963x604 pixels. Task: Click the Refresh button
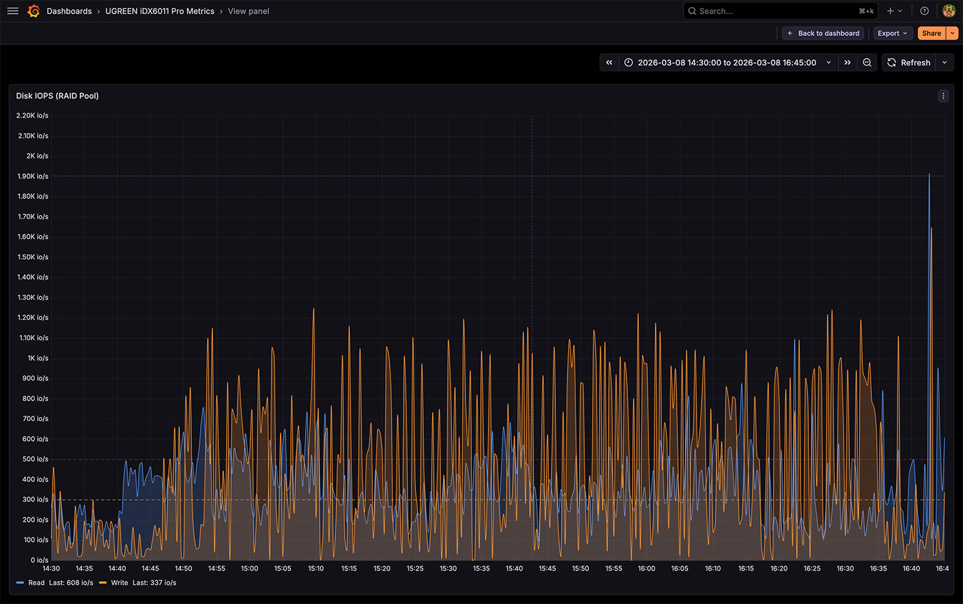click(908, 62)
